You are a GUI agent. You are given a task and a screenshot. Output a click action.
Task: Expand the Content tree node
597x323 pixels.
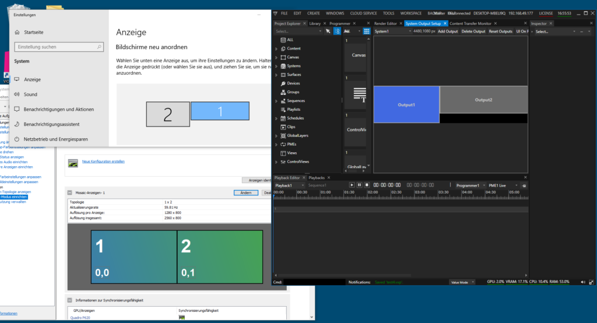[276, 48]
